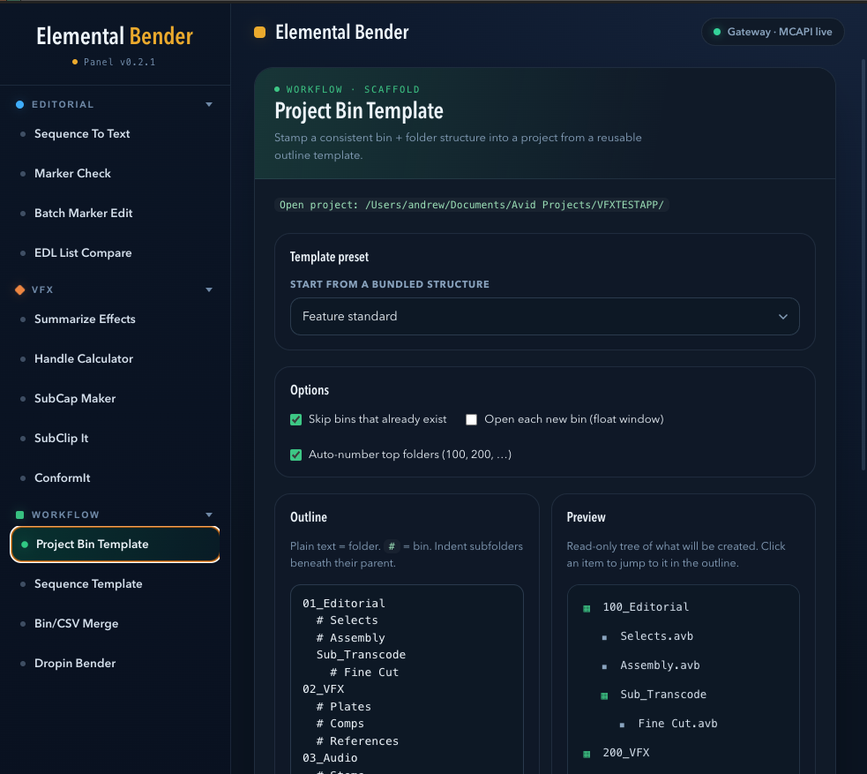Click the green Gateway status dot
Image resolution: width=867 pixels, height=774 pixels.
pyautogui.click(x=716, y=32)
